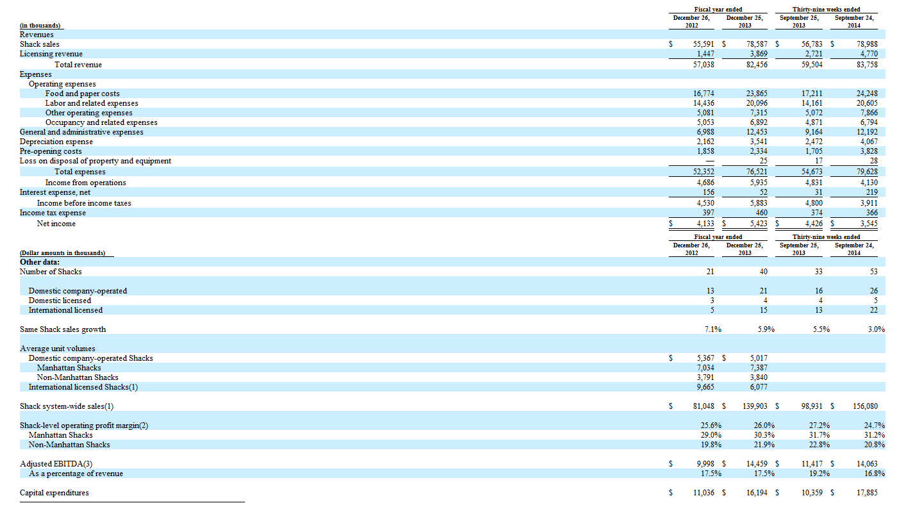
Task: Select the "Number of Shacks" label
Action: pyautogui.click(x=51, y=272)
